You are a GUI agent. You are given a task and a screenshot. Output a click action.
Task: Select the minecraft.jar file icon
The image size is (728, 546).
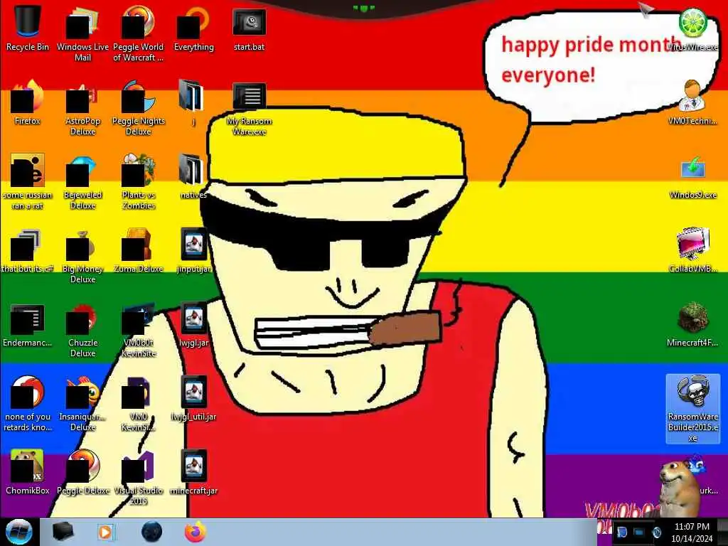[x=193, y=472]
